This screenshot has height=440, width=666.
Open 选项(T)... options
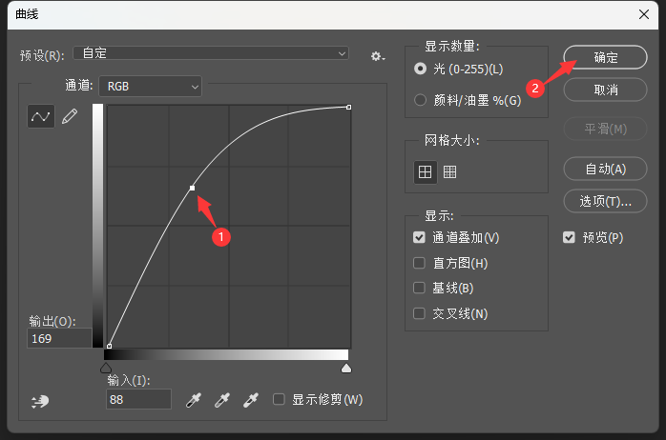pyautogui.click(x=605, y=201)
